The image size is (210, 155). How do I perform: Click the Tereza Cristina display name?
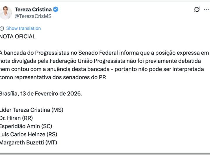[x=33, y=10]
